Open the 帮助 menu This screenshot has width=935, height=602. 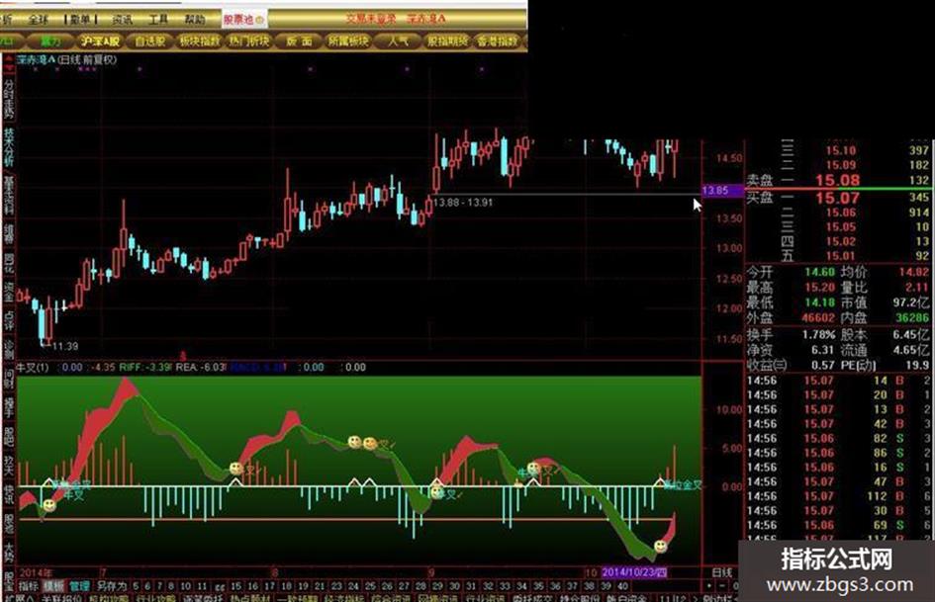(194, 20)
